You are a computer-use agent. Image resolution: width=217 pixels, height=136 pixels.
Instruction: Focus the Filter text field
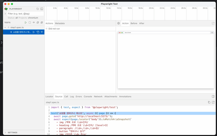(26, 14)
